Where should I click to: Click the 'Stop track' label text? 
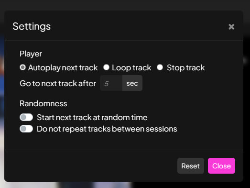(186, 67)
